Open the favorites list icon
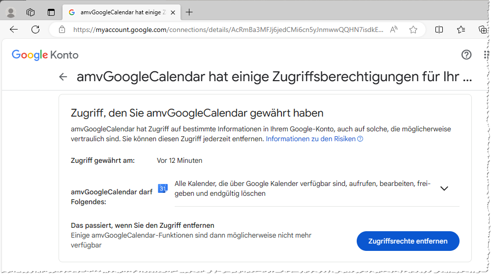The image size is (492, 275). 461,30
